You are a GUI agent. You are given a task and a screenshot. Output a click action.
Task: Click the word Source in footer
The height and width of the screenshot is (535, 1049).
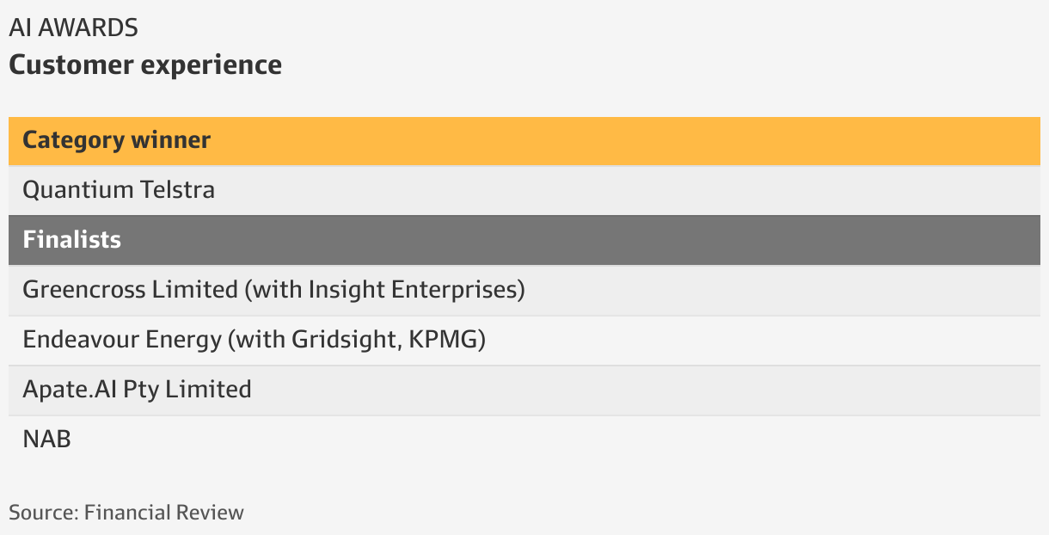pos(43,513)
